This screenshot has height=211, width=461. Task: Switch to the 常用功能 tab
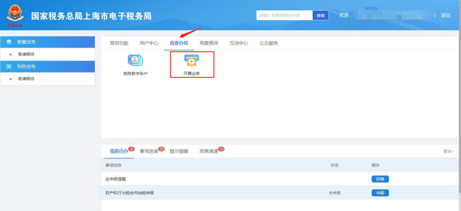point(119,43)
